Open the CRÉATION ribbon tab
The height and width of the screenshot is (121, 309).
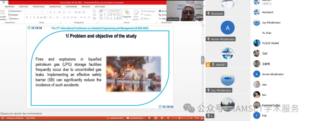coord(23,7)
